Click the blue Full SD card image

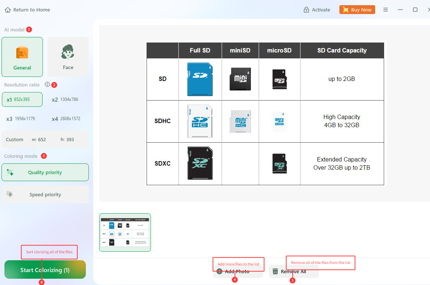tap(200, 79)
